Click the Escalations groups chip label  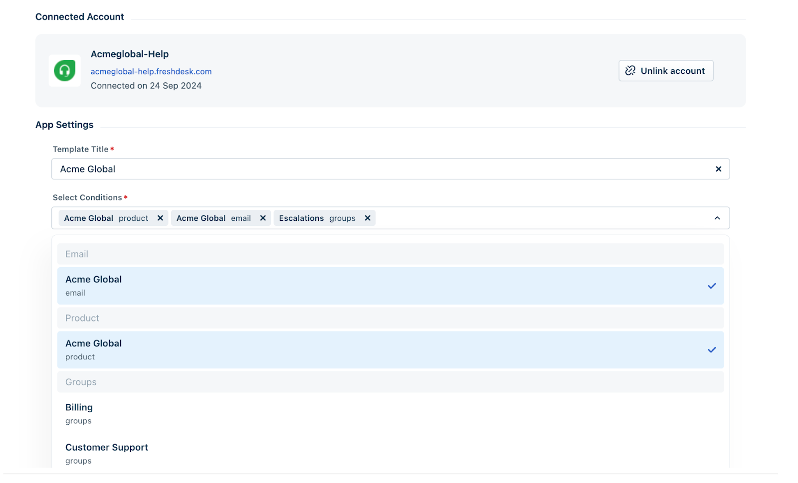(x=317, y=218)
